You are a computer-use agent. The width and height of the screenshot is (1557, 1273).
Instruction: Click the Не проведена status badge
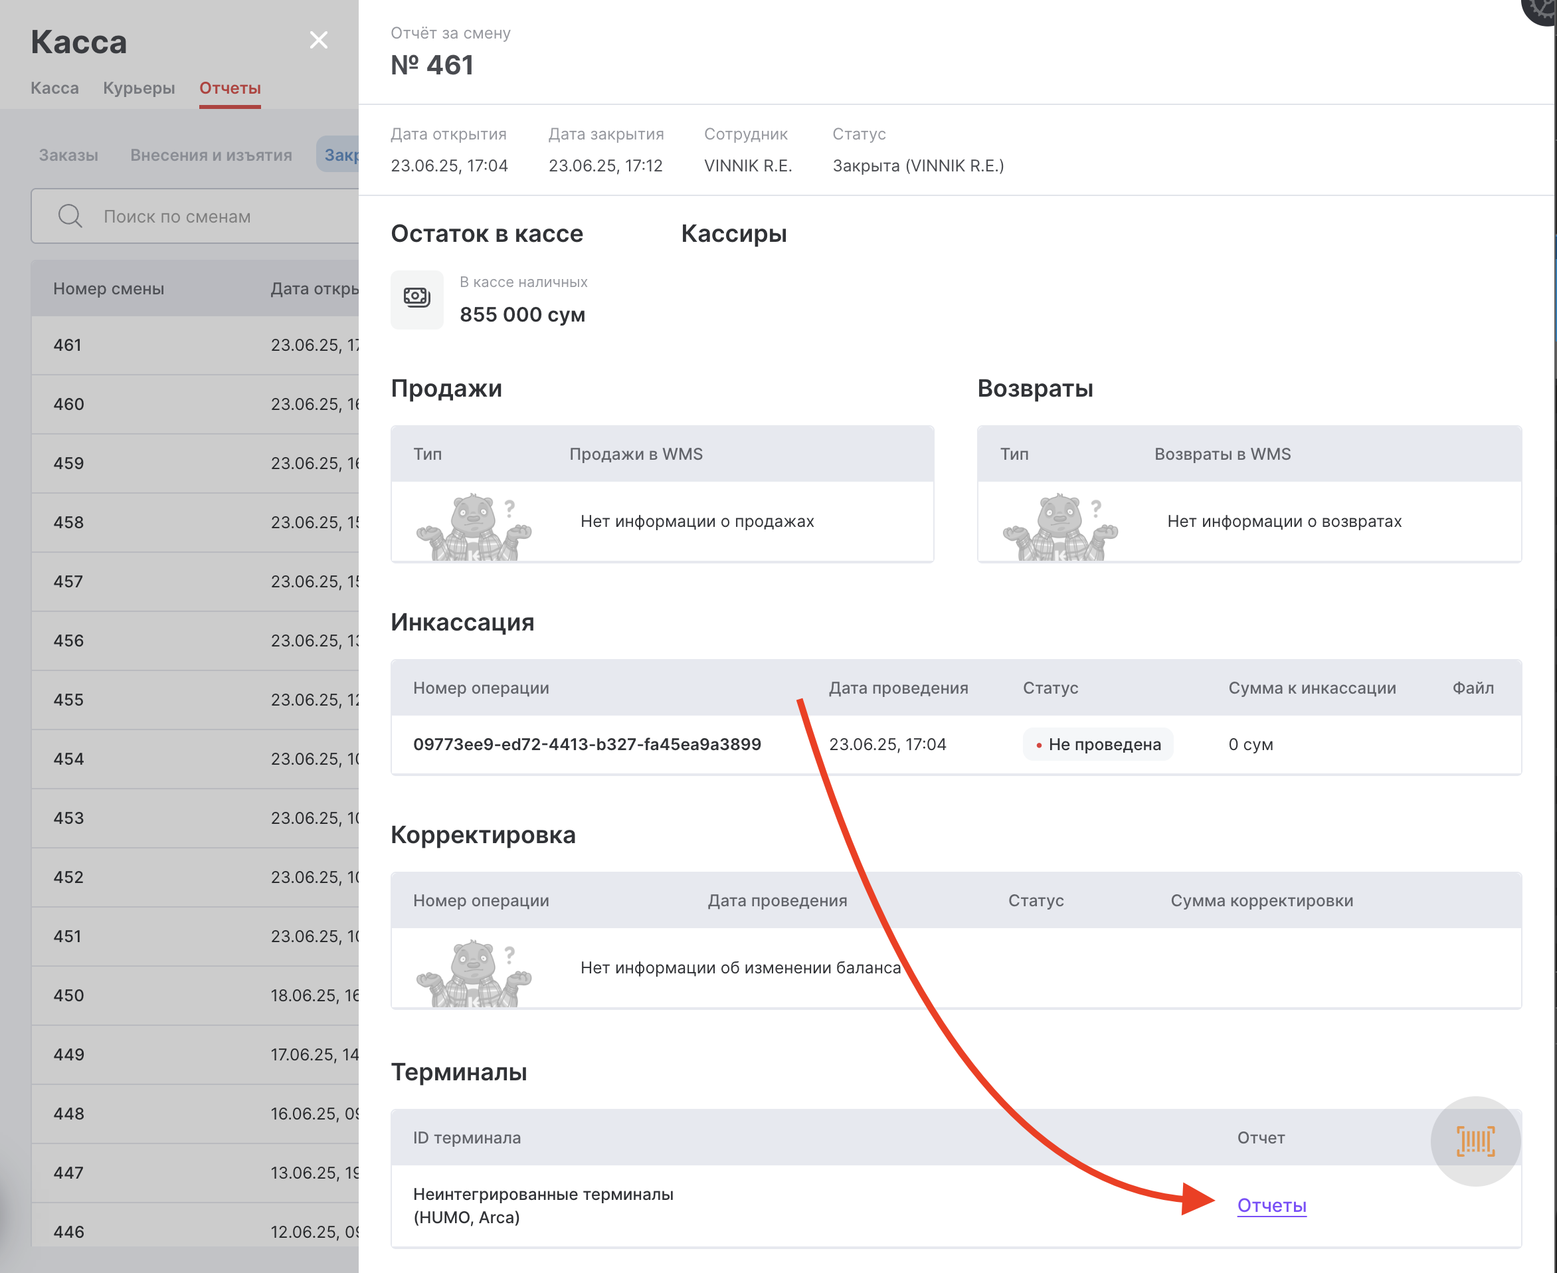tap(1097, 744)
